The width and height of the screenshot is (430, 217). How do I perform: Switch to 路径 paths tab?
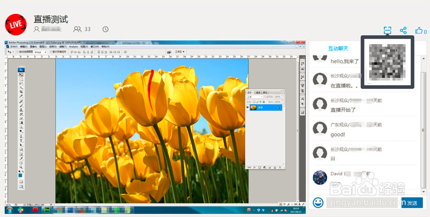point(266,92)
